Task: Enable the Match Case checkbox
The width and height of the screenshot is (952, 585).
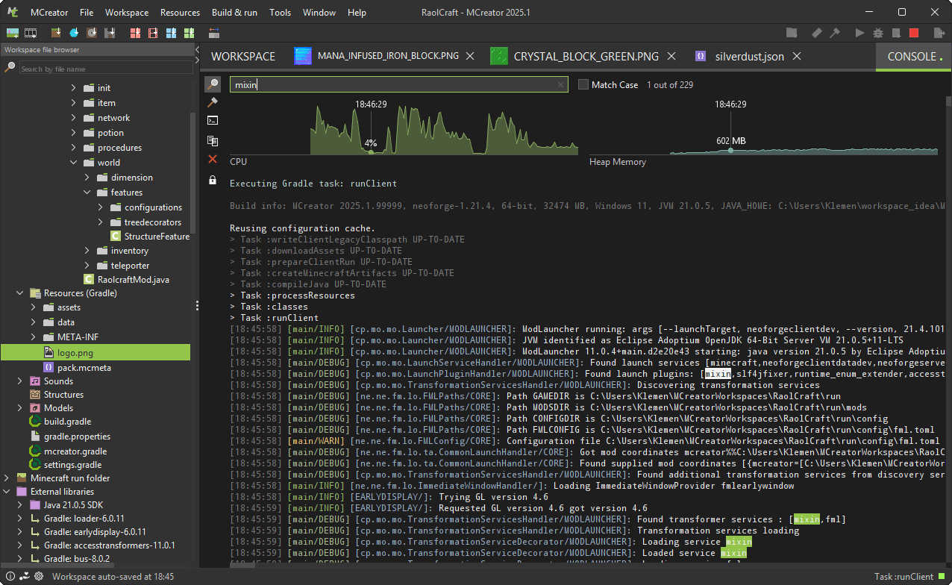Action: point(583,84)
